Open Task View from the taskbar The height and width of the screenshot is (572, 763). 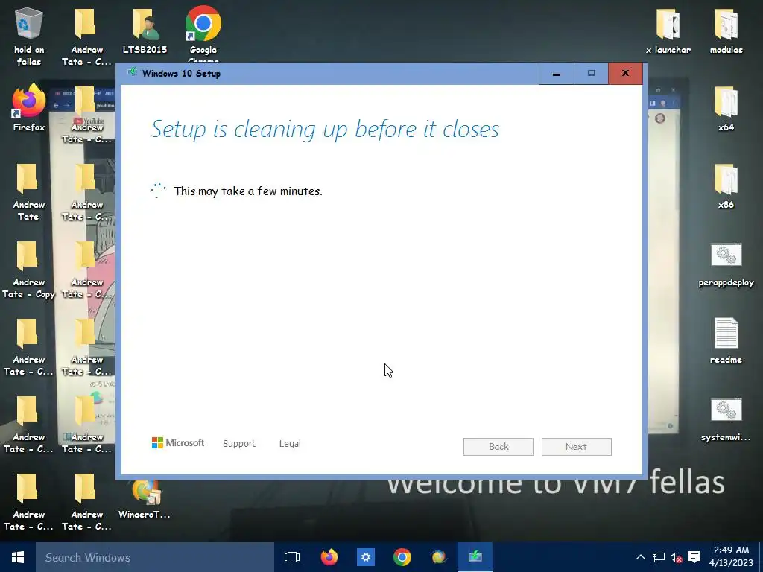(292, 557)
